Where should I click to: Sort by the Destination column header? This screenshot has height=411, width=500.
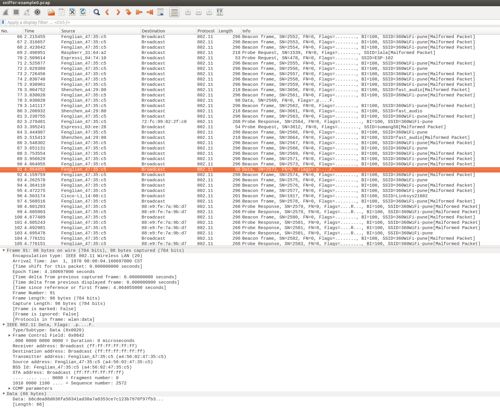click(168, 31)
